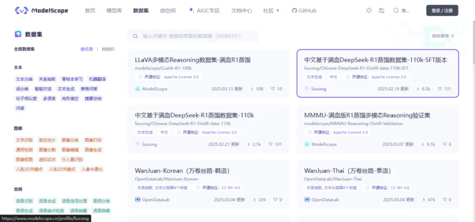Click the 登录 / 注册 button
The height and width of the screenshot is (222, 475).
[x=442, y=11]
